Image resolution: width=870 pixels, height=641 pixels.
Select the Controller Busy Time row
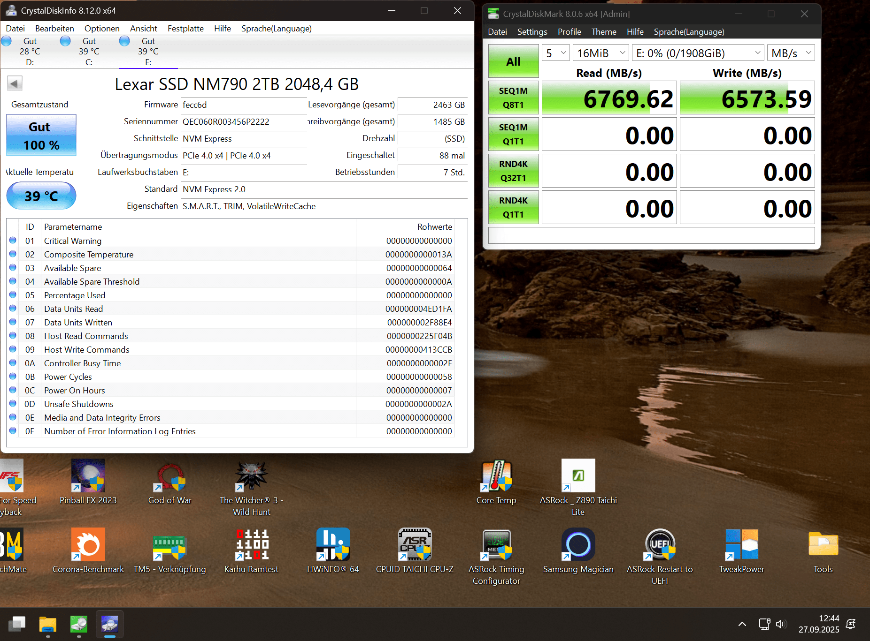(x=231, y=363)
